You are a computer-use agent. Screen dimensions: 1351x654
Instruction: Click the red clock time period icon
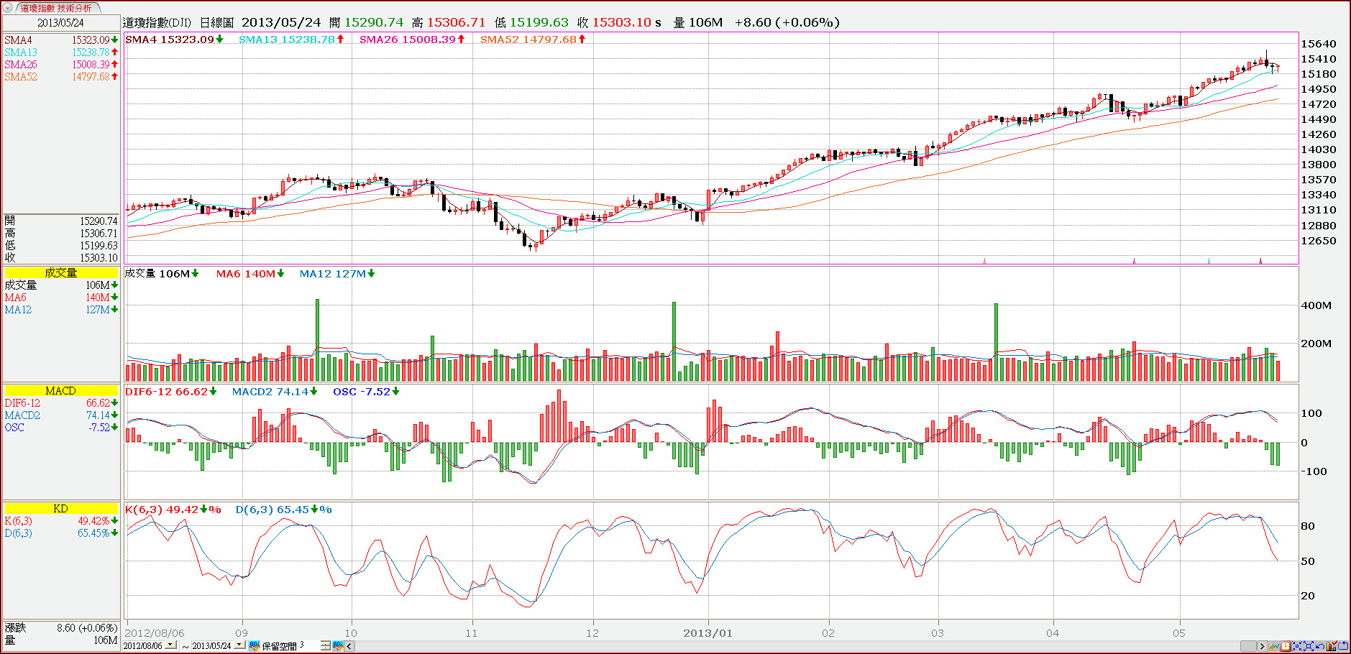tap(1286, 646)
